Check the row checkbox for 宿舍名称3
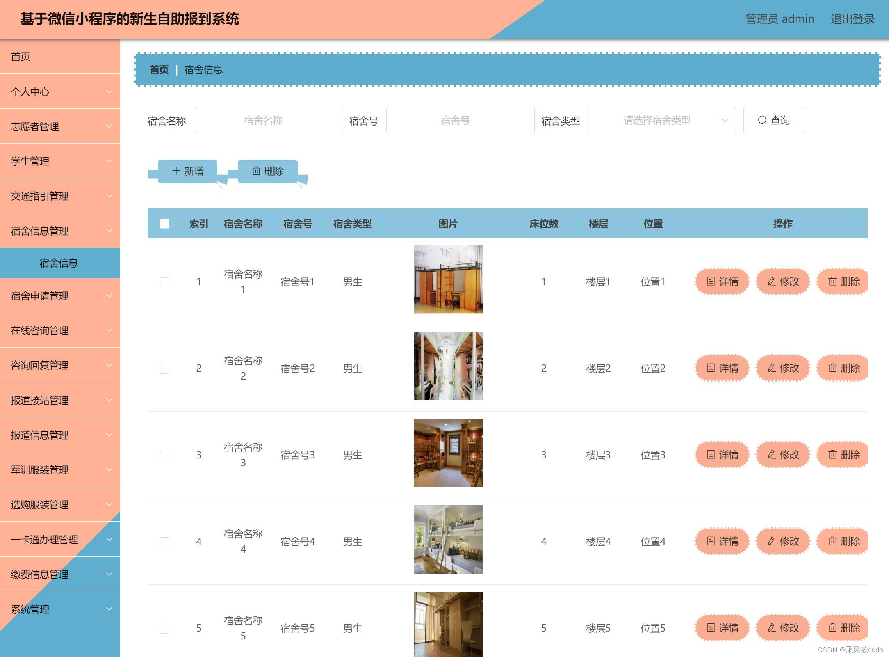The image size is (889, 657). coord(164,455)
